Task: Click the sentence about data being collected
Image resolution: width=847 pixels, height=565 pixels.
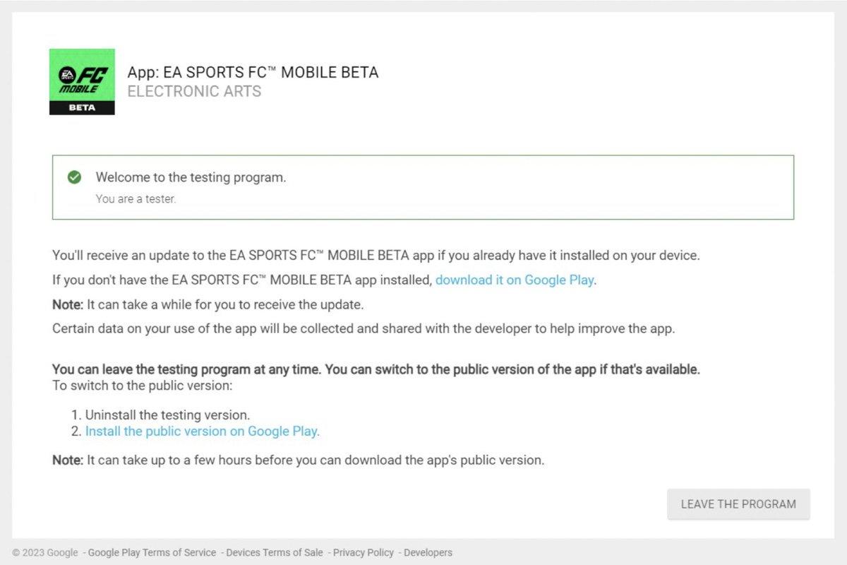Action: 364,329
